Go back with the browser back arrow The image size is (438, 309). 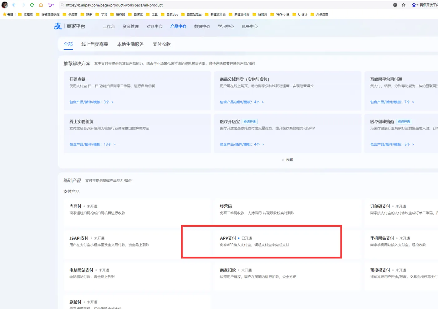point(14,5)
